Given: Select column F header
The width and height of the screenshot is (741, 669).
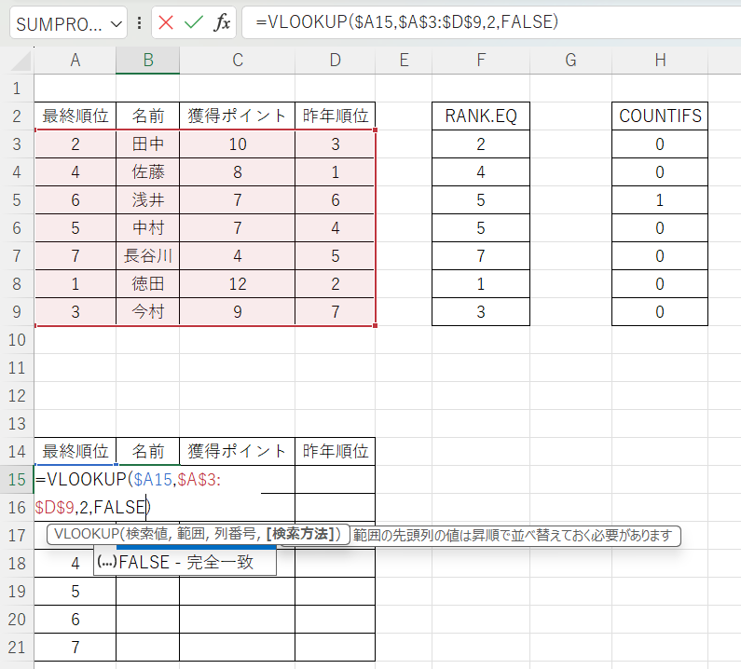Looking at the screenshot, I should point(480,61).
